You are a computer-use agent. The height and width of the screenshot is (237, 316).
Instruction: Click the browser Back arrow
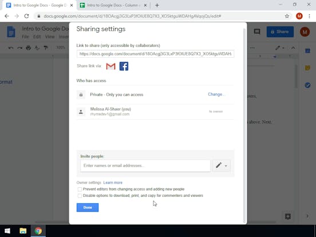[x=7, y=16]
